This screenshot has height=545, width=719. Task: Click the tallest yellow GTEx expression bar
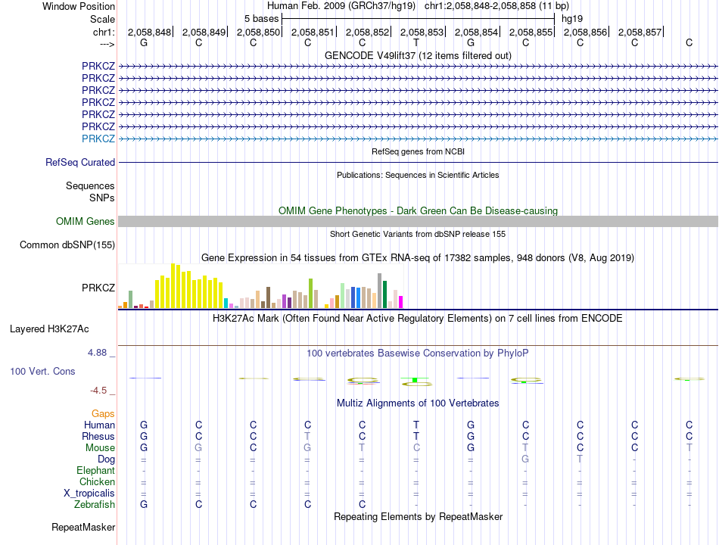pyautogui.click(x=173, y=286)
